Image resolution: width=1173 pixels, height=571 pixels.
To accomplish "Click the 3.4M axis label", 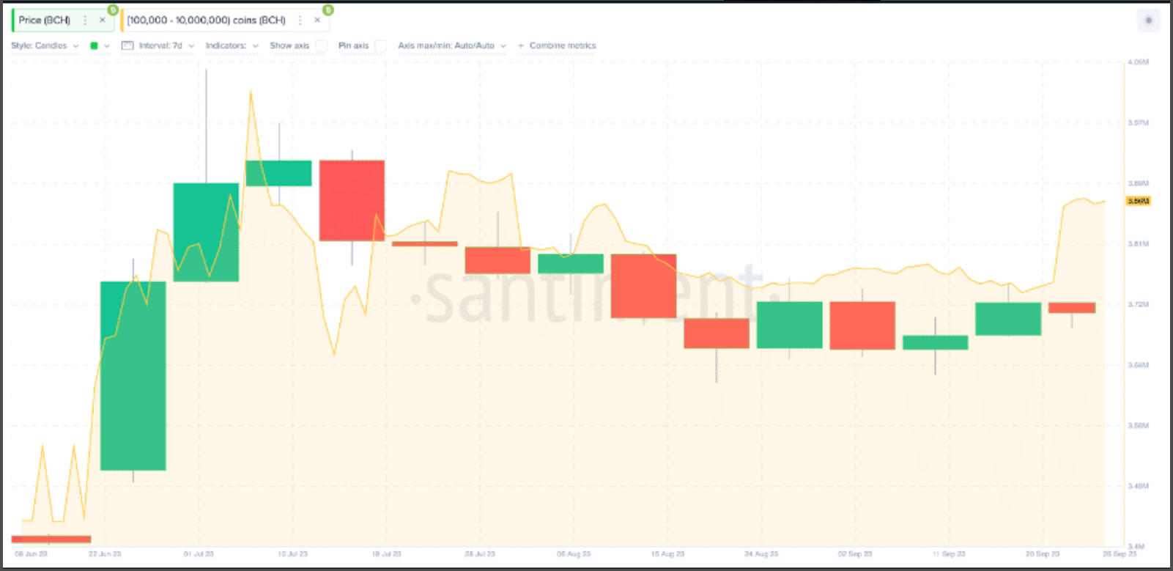I will (x=1136, y=546).
